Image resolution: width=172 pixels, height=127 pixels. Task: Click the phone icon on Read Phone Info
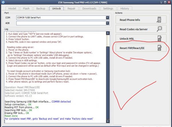point(159,20)
